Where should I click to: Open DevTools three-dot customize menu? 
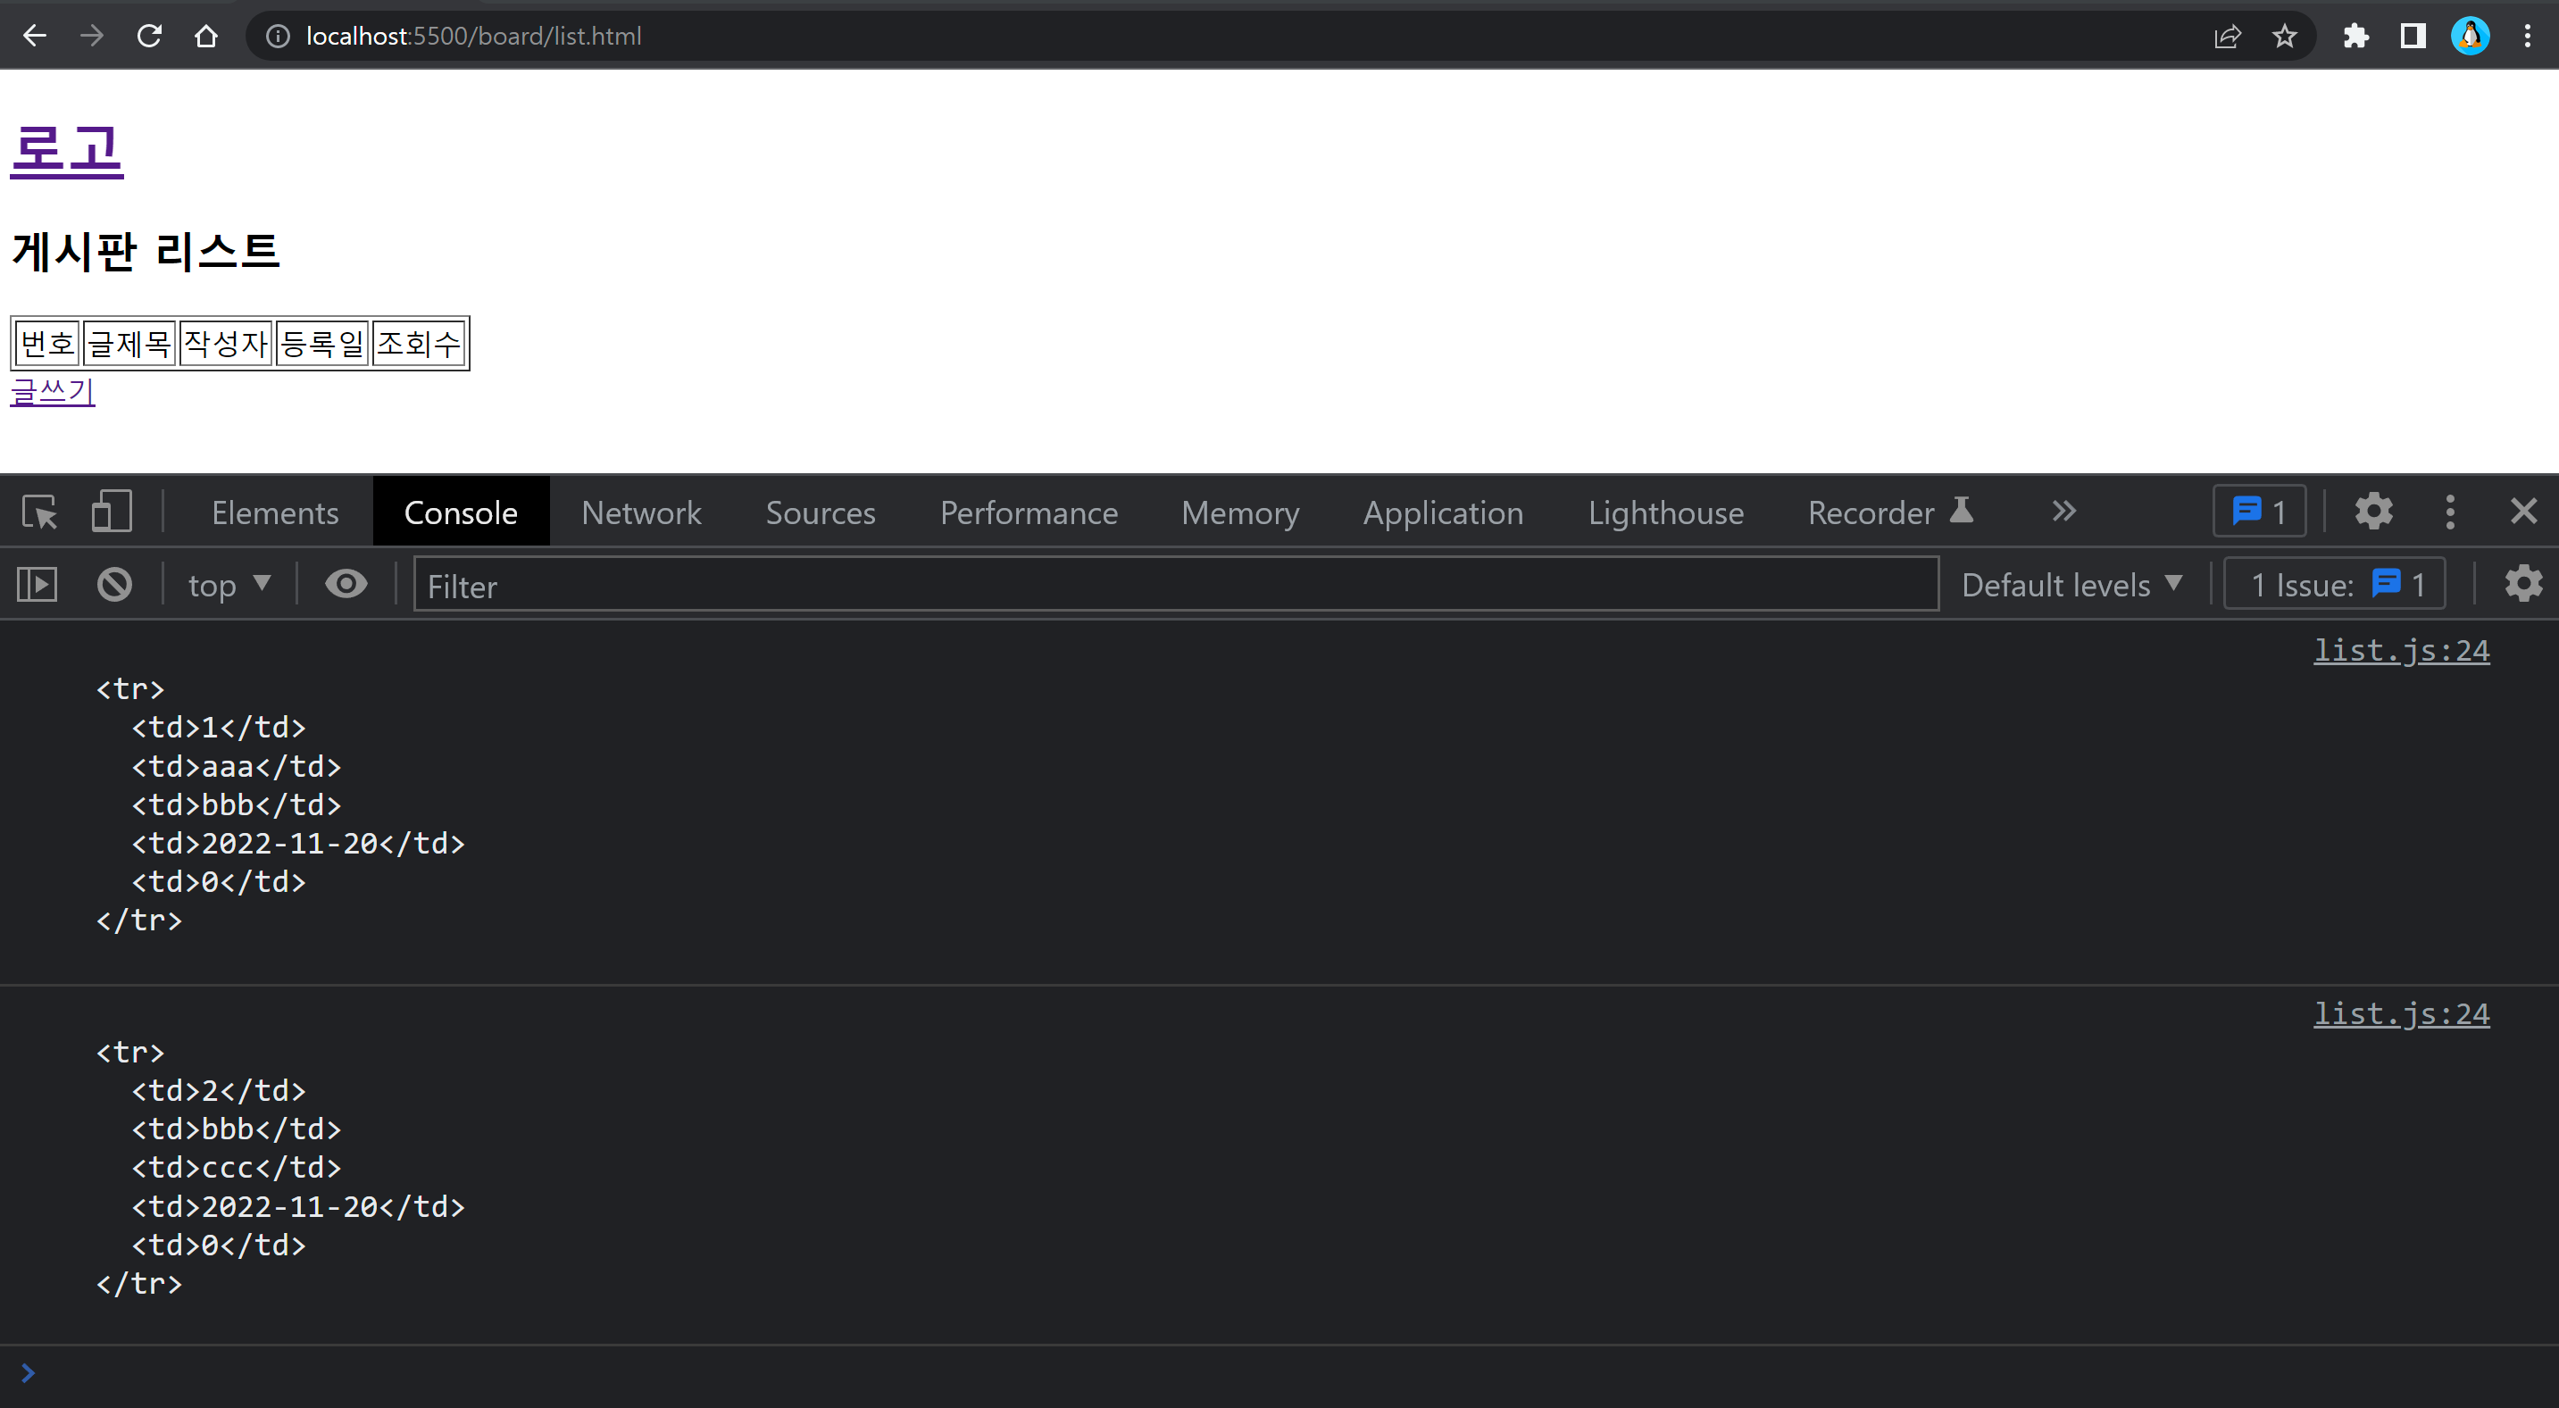pyautogui.click(x=2450, y=512)
